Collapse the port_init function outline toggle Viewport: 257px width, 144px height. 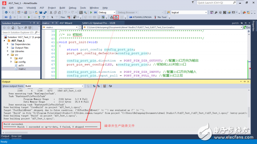[58, 42]
